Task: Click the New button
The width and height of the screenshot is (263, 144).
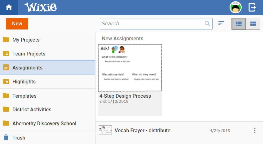Action: (17, 24)
